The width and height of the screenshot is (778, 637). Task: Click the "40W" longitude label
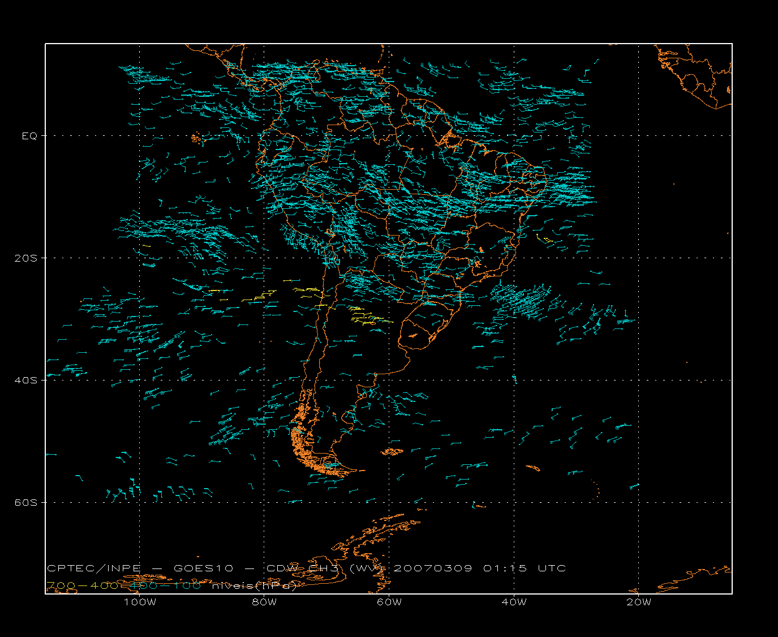click(x=514, y=602)
